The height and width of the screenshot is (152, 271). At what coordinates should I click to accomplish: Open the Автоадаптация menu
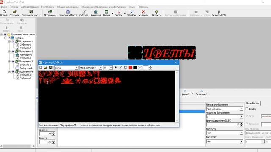pyautogui.click(x=30, y=7)
